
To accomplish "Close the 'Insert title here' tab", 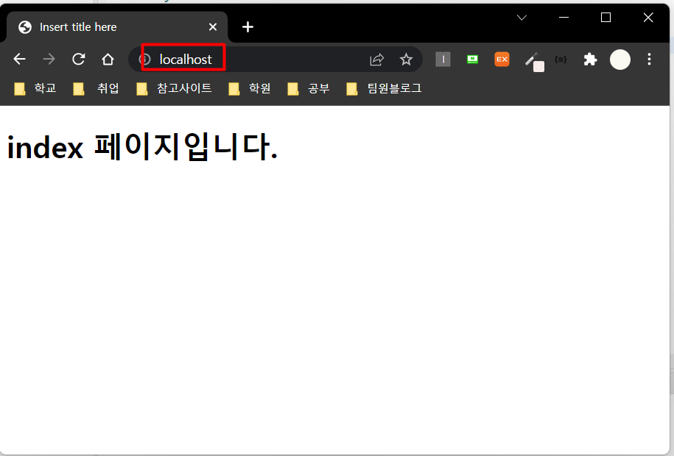I will [x=212, y=27].
